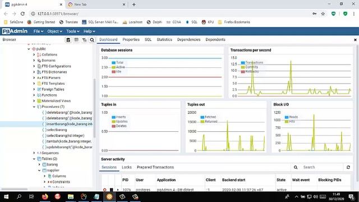Cancel query of session 1076 stop icon
Screen dimensions: 359x202
111,190
